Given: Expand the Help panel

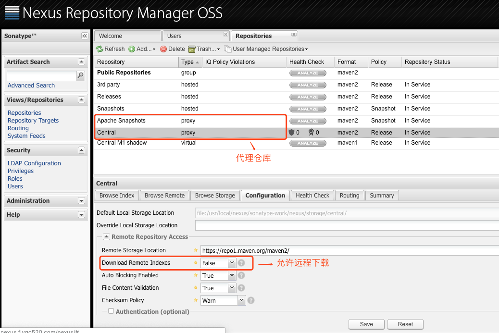Looking at the screenshot, I should point(81,215).
